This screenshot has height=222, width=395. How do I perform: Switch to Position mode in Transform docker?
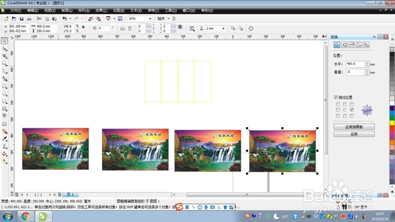[x=337, y=45]
